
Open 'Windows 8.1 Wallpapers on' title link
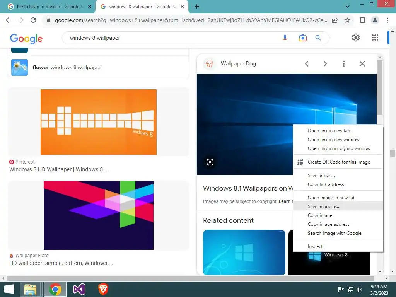248,188
